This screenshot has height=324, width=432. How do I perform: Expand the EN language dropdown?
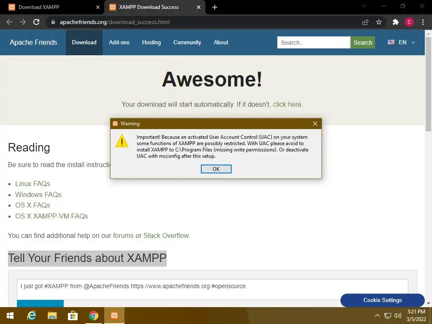coord(413,43)
